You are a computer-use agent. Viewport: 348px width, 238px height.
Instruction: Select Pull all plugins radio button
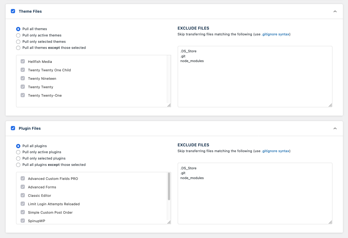coord(18,146)
